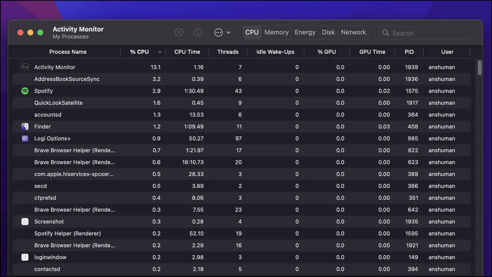Click the GPU Time 0.03 value
The height and width of the screenshot is (277, 492).
click(384, 127)
